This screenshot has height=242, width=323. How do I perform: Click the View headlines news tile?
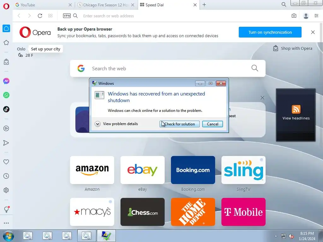pyautogui.click(x=296, y=115)
